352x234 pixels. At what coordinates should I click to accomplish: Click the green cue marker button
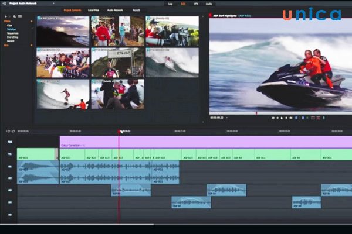(307, 118)
